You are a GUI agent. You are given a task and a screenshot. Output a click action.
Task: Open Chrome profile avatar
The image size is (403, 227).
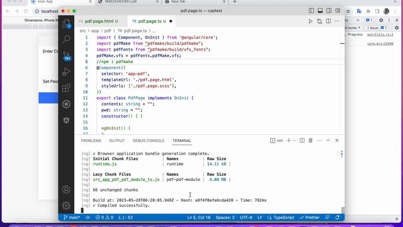[x=386, y=11]
